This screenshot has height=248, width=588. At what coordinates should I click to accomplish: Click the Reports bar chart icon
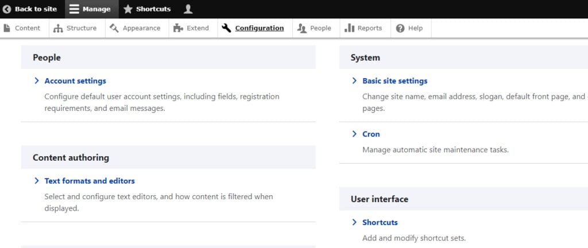(349, 28)
